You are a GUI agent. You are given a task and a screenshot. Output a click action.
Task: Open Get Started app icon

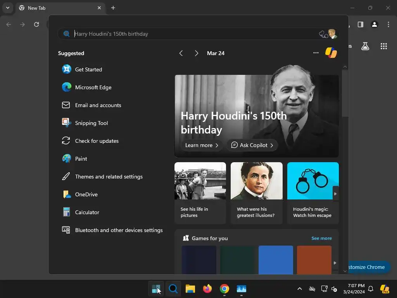(x=67, y=69)
